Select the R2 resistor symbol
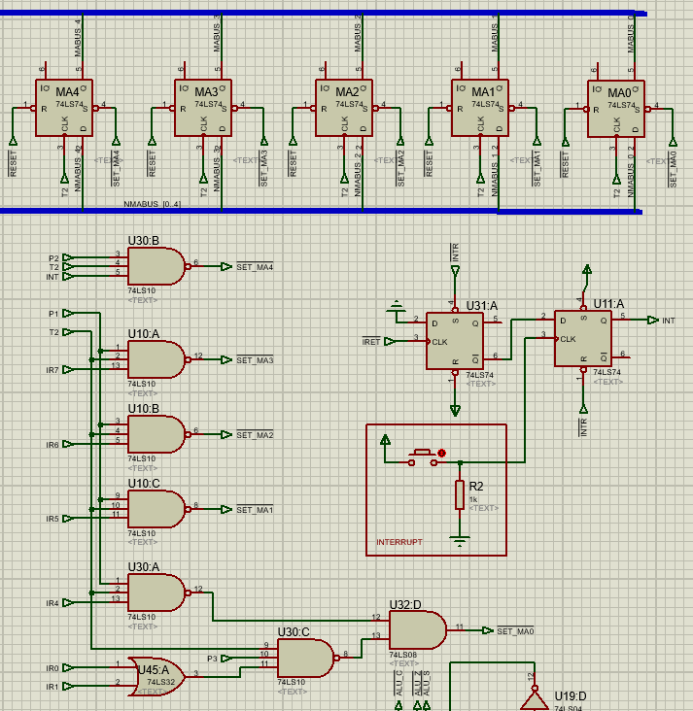 pyautogui.click(x=460, y=494)
